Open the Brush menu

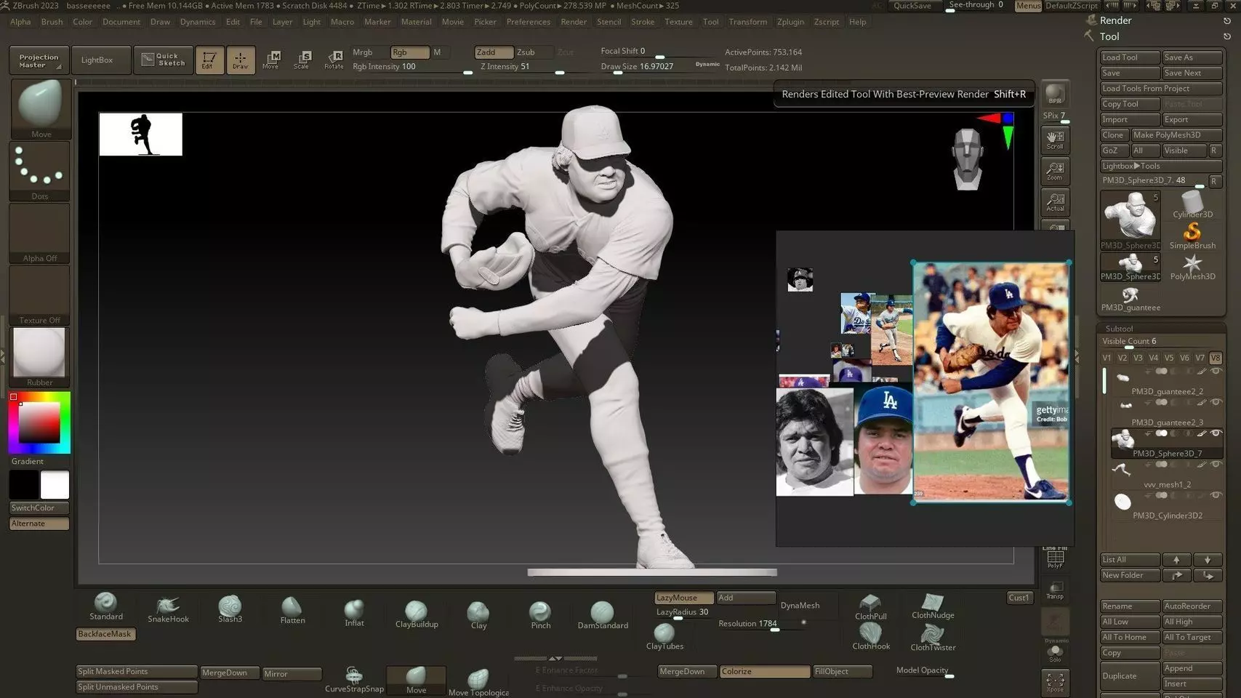52,22
